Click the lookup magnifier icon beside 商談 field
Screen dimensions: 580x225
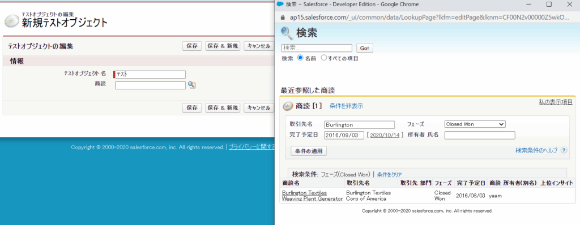191,85
